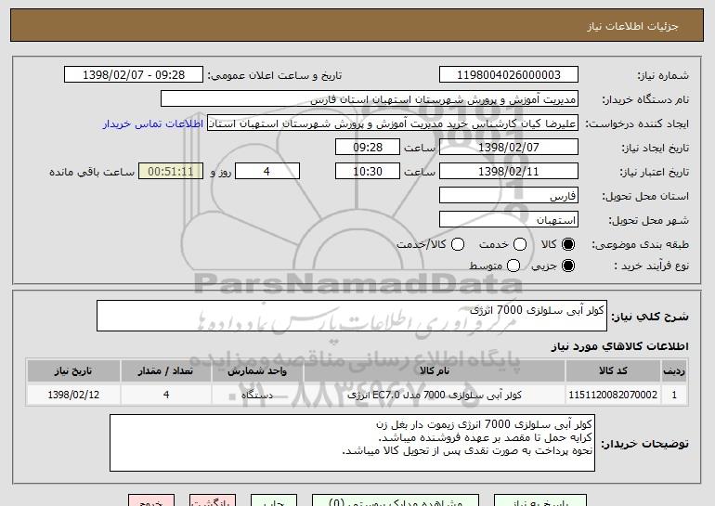715x506 pixels.
Task: Click the واحد شمارش column header
Action: [257, 371]
